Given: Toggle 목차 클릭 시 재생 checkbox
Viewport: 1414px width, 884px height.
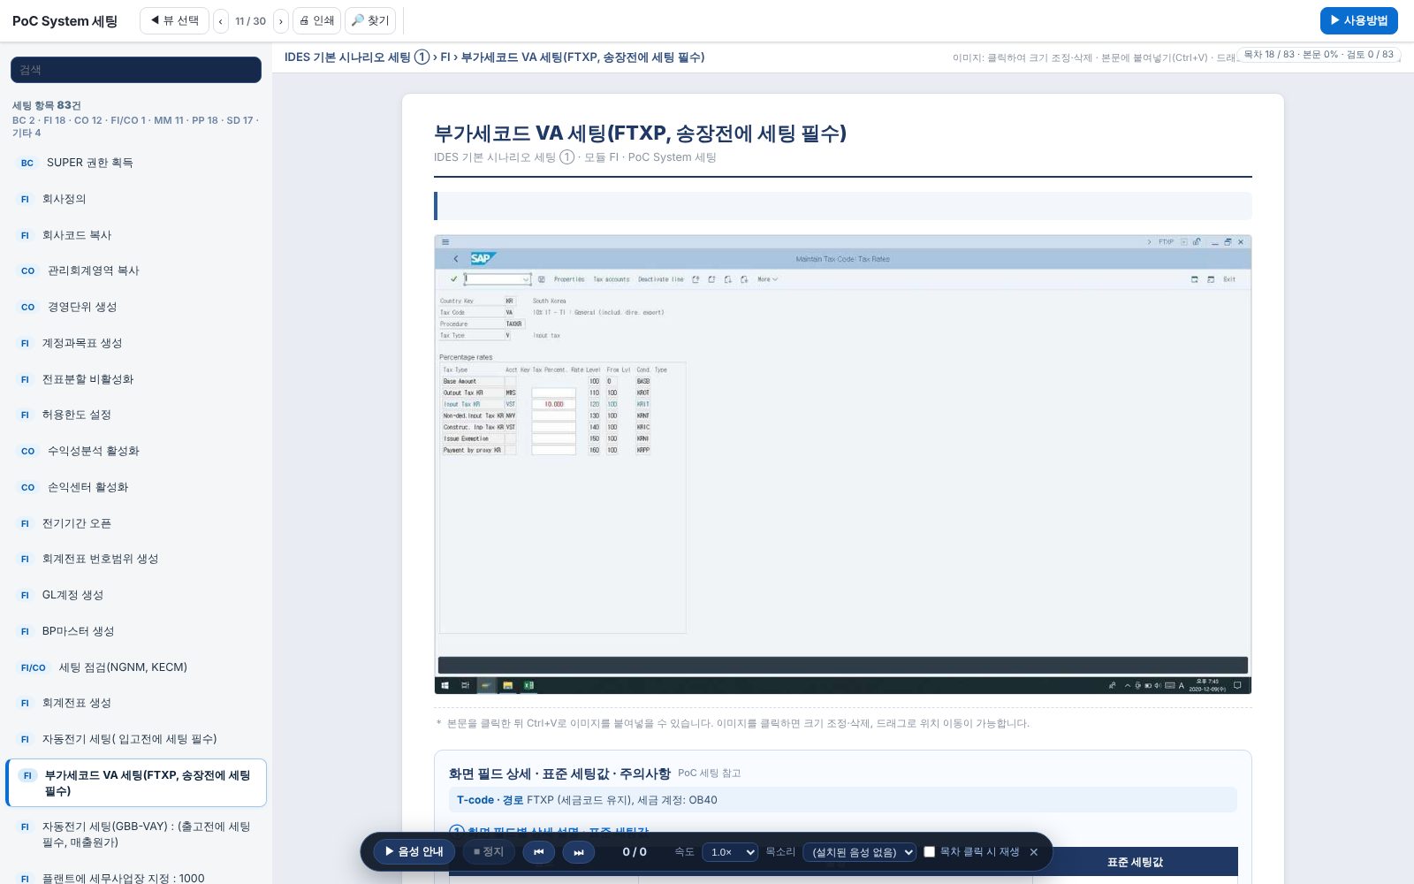Looking at the screenshot, I should [x=929, y=852].
